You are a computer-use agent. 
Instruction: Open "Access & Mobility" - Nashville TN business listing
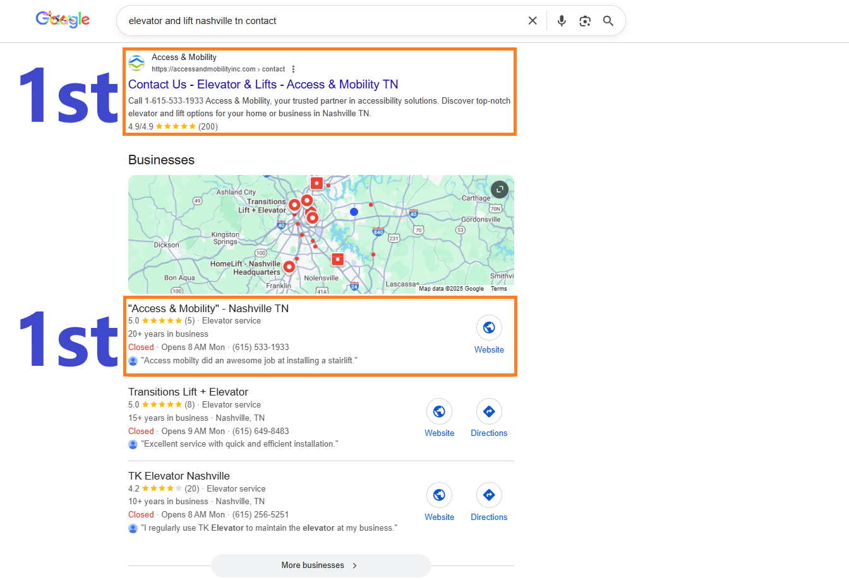click(x=208, y=308)
